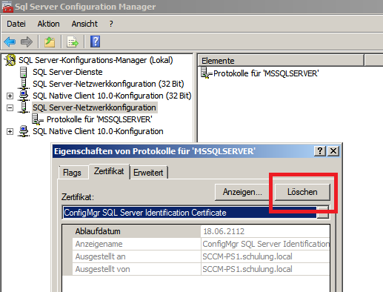
Task: Click the SQL Native Client 10.0-Konfiguration (32 Bit) icon
Action: tap(24, 96)
